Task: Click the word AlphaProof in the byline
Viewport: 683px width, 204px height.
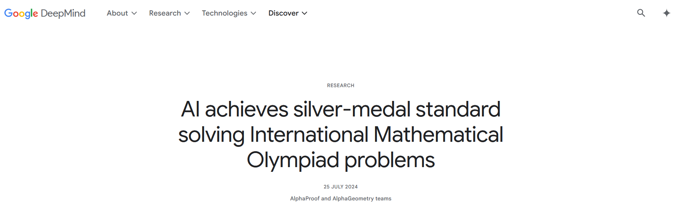Action: point(305,198)
